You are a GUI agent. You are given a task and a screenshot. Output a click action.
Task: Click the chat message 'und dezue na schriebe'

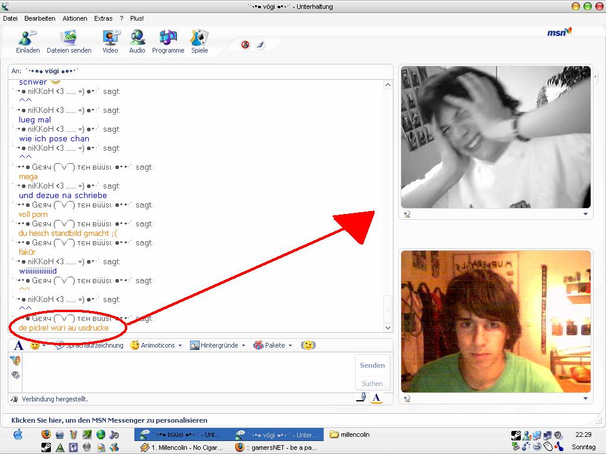tap(63, 195)
